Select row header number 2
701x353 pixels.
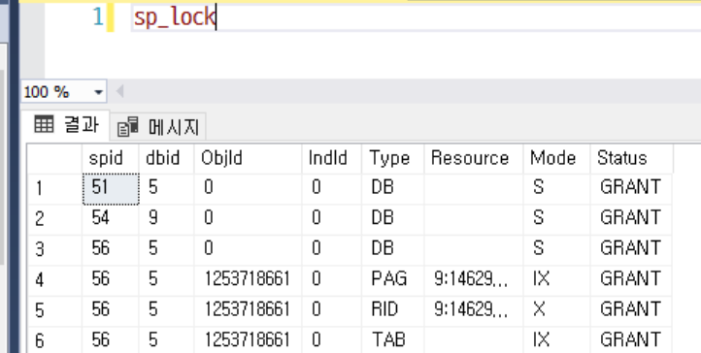[55, 219]
